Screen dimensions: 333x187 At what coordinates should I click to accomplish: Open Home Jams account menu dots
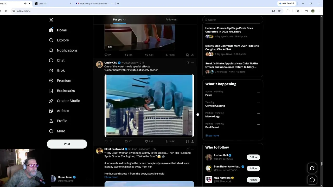[88, 179]
